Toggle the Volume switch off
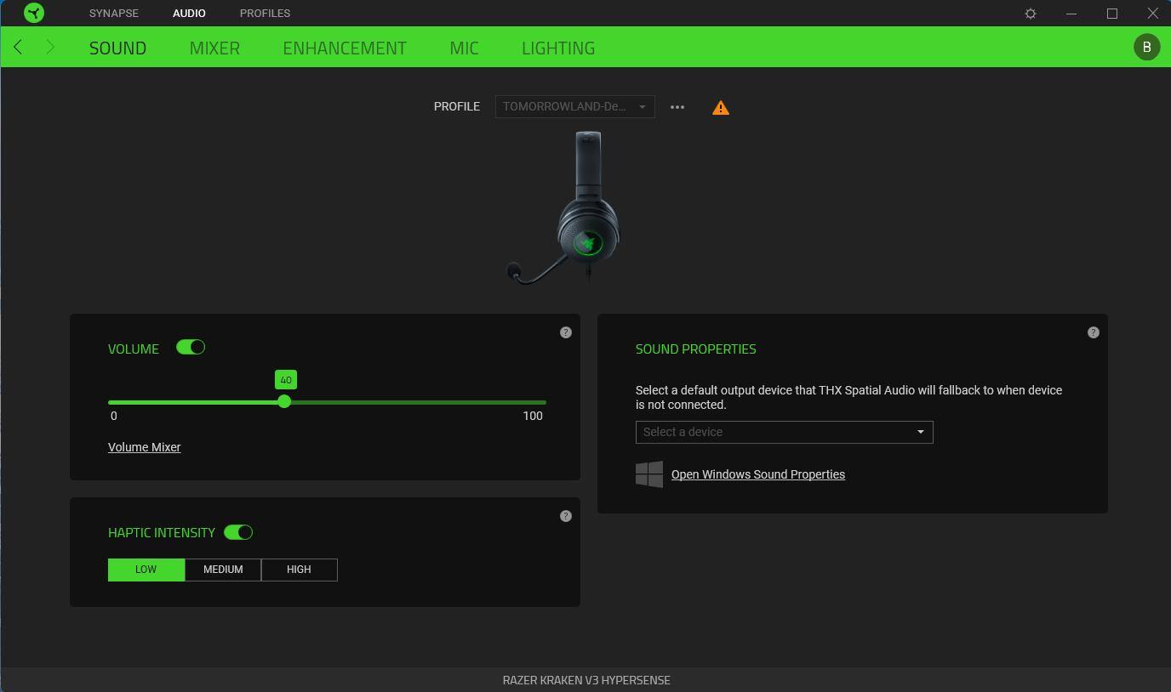This screenshot has height=692, width=1171. pos(191,348)
